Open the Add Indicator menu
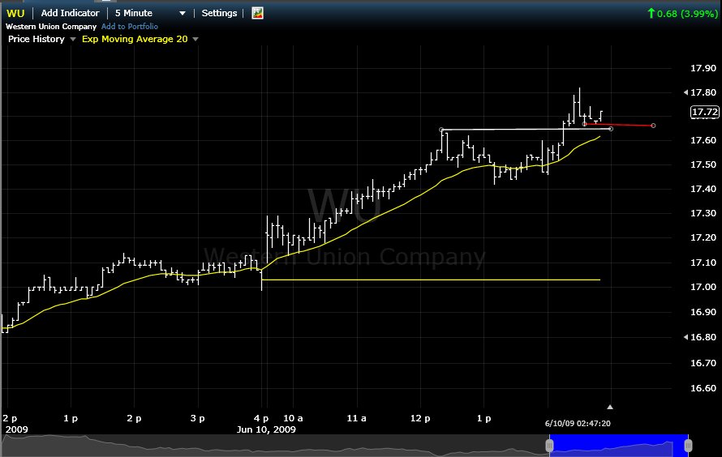This screenshot has width=722, height=457. 70,13
